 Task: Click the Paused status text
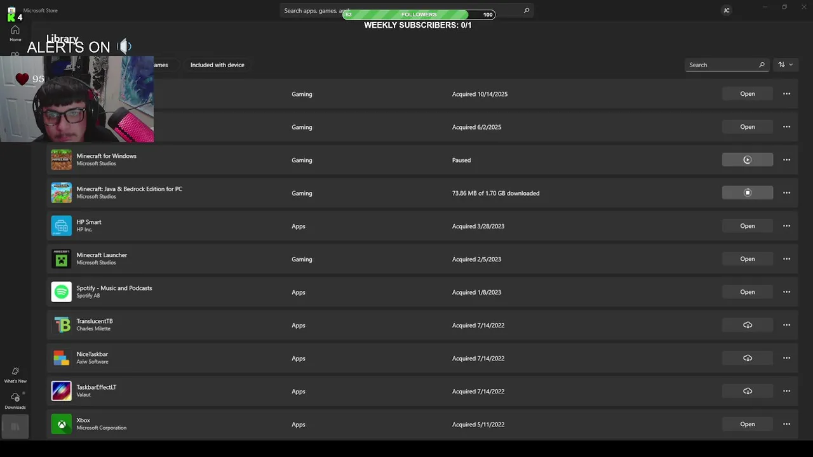(x=461, y=160)
